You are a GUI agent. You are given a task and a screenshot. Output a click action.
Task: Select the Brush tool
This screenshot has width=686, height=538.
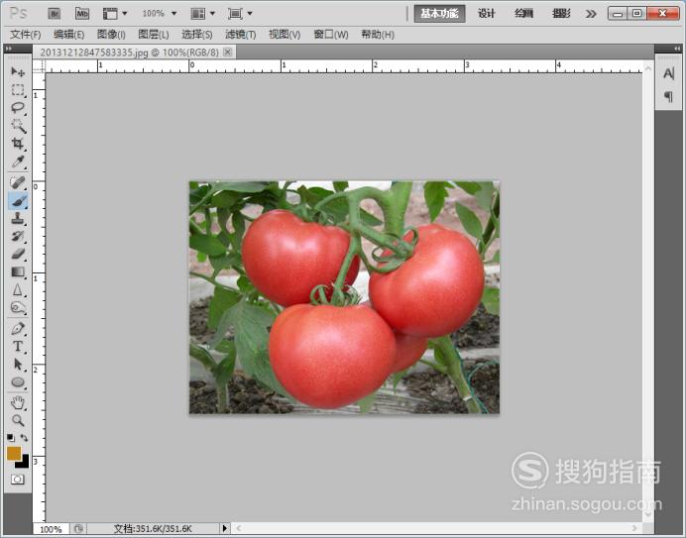click(x=18, y=201)
